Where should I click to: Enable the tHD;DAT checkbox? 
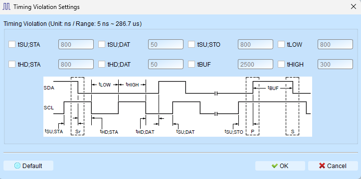coord(102,65)
